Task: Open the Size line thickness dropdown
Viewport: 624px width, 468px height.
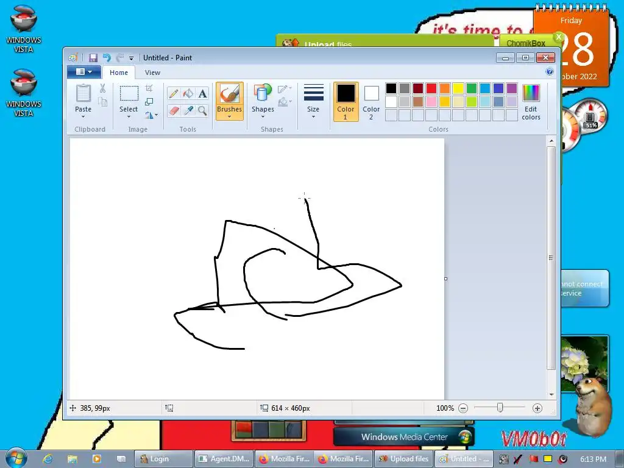Action: (314, 102)
